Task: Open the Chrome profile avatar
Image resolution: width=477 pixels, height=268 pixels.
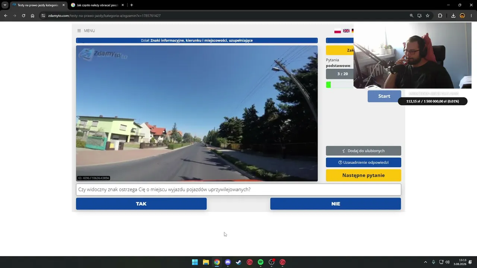Action: click(462, 16)
